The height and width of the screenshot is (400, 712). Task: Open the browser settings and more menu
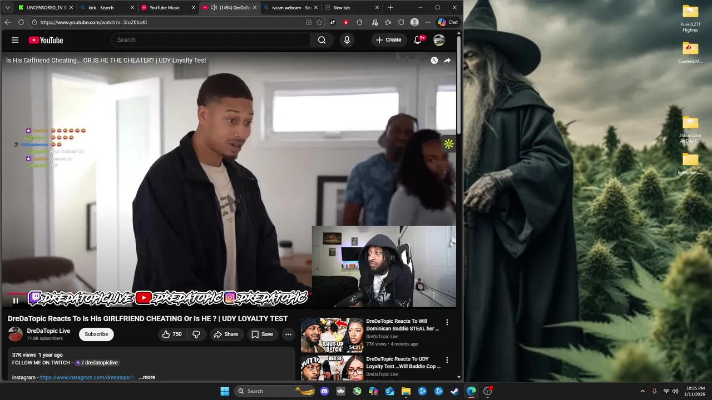click(x=428, y=22)
